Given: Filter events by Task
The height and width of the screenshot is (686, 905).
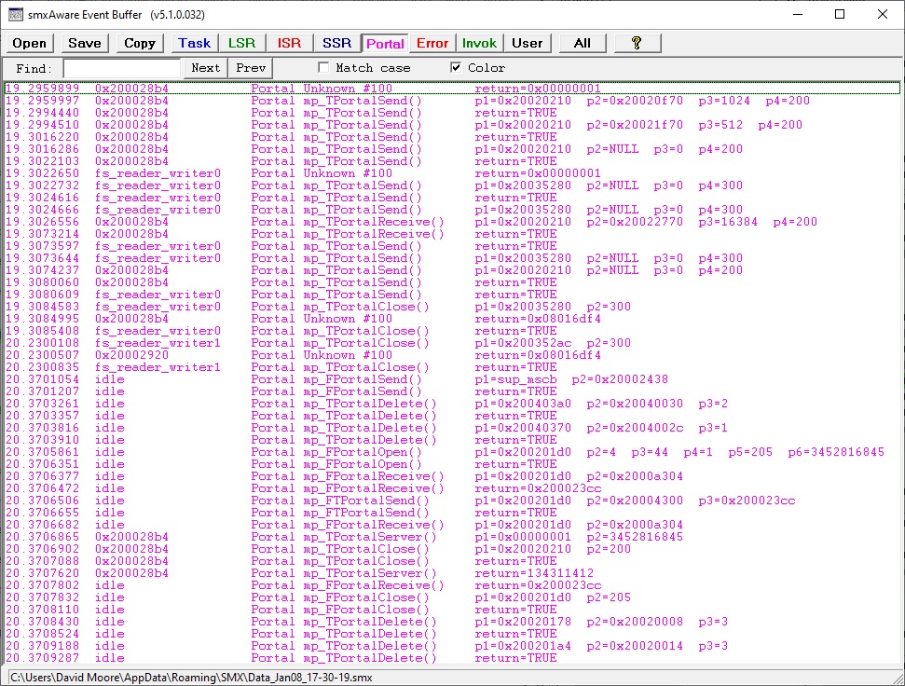Looking at the screenshot, I should click(195, 43).
